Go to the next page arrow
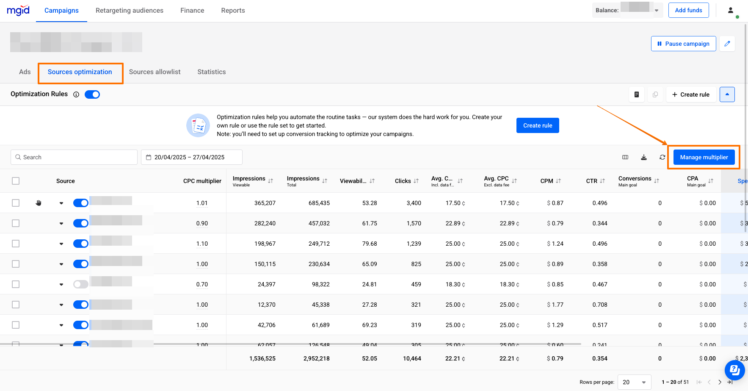The height and width of the screenshot is (391, 748). pos(720,382)
